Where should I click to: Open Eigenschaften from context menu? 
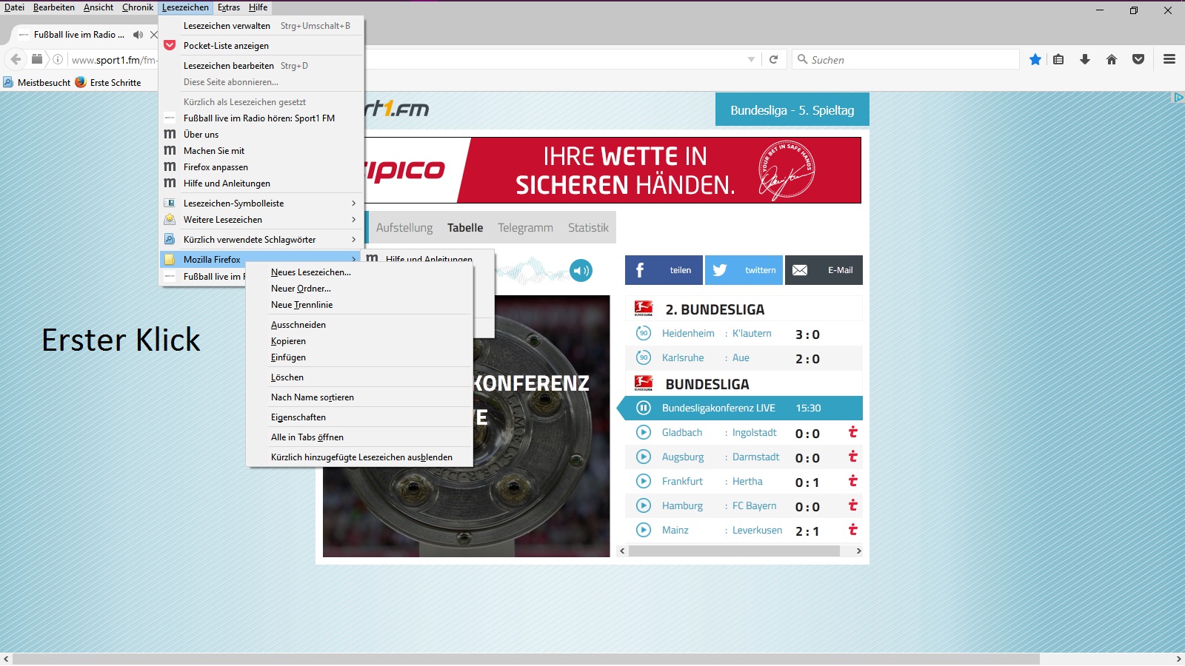click(359, 417)
